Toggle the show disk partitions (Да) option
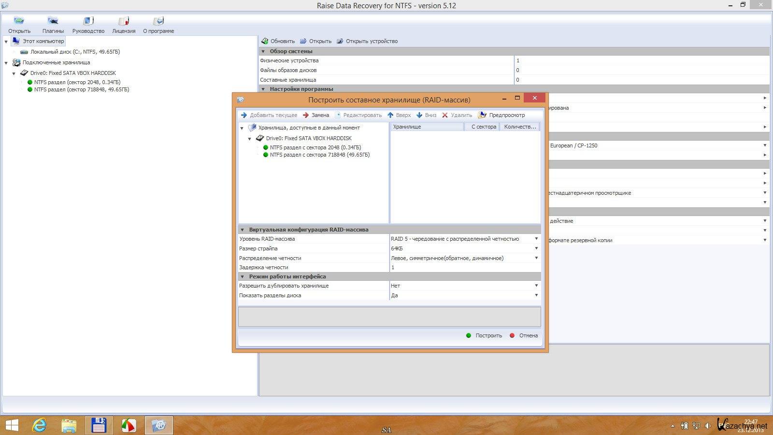The image size is (773, 435). [x=536, y=295]
